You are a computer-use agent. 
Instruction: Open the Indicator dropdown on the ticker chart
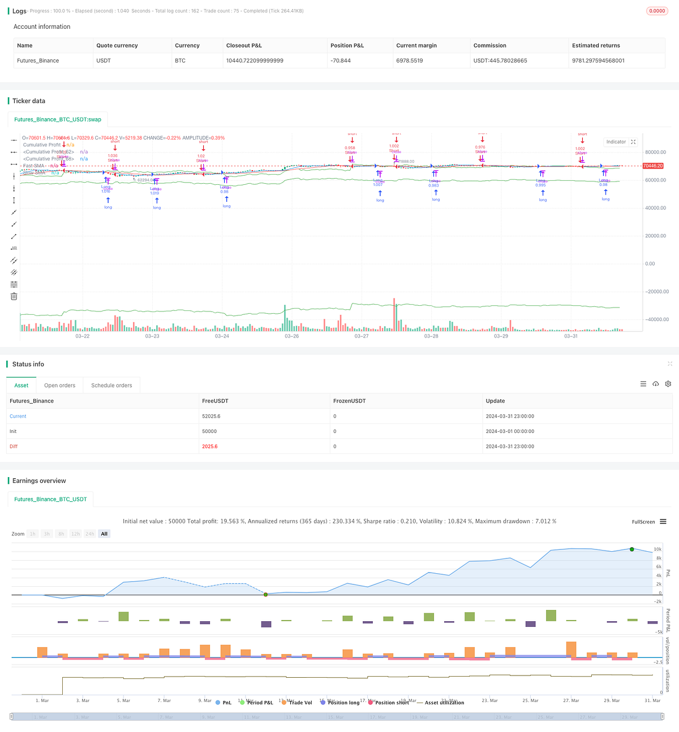[616, 142]
